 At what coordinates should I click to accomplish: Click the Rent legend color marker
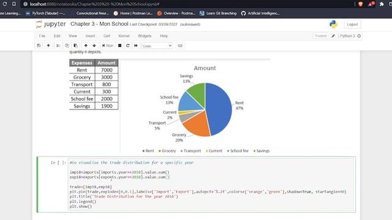tap(143, 151)
